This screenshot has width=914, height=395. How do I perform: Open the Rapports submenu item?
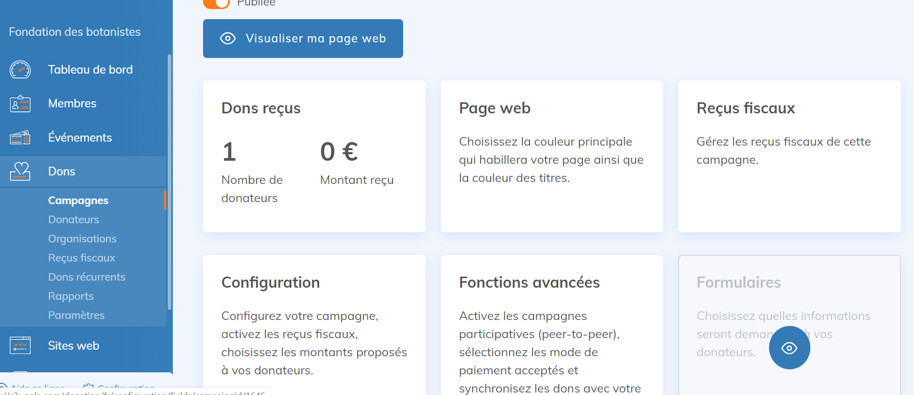point(71,296)
